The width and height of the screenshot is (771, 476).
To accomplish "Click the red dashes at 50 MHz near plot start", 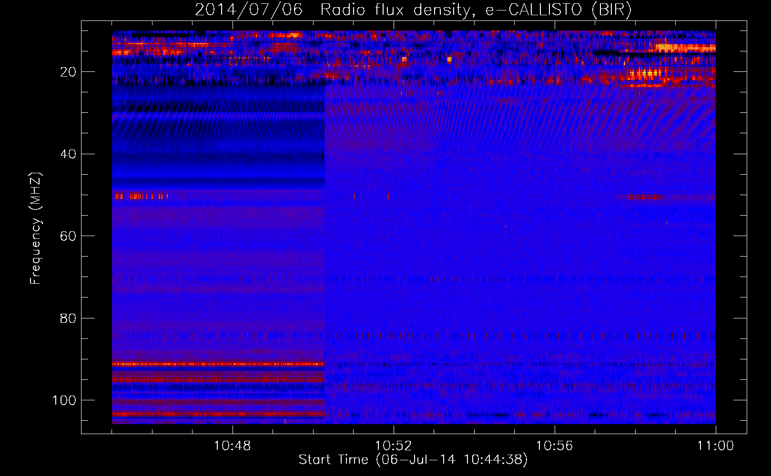I will 141,196.
